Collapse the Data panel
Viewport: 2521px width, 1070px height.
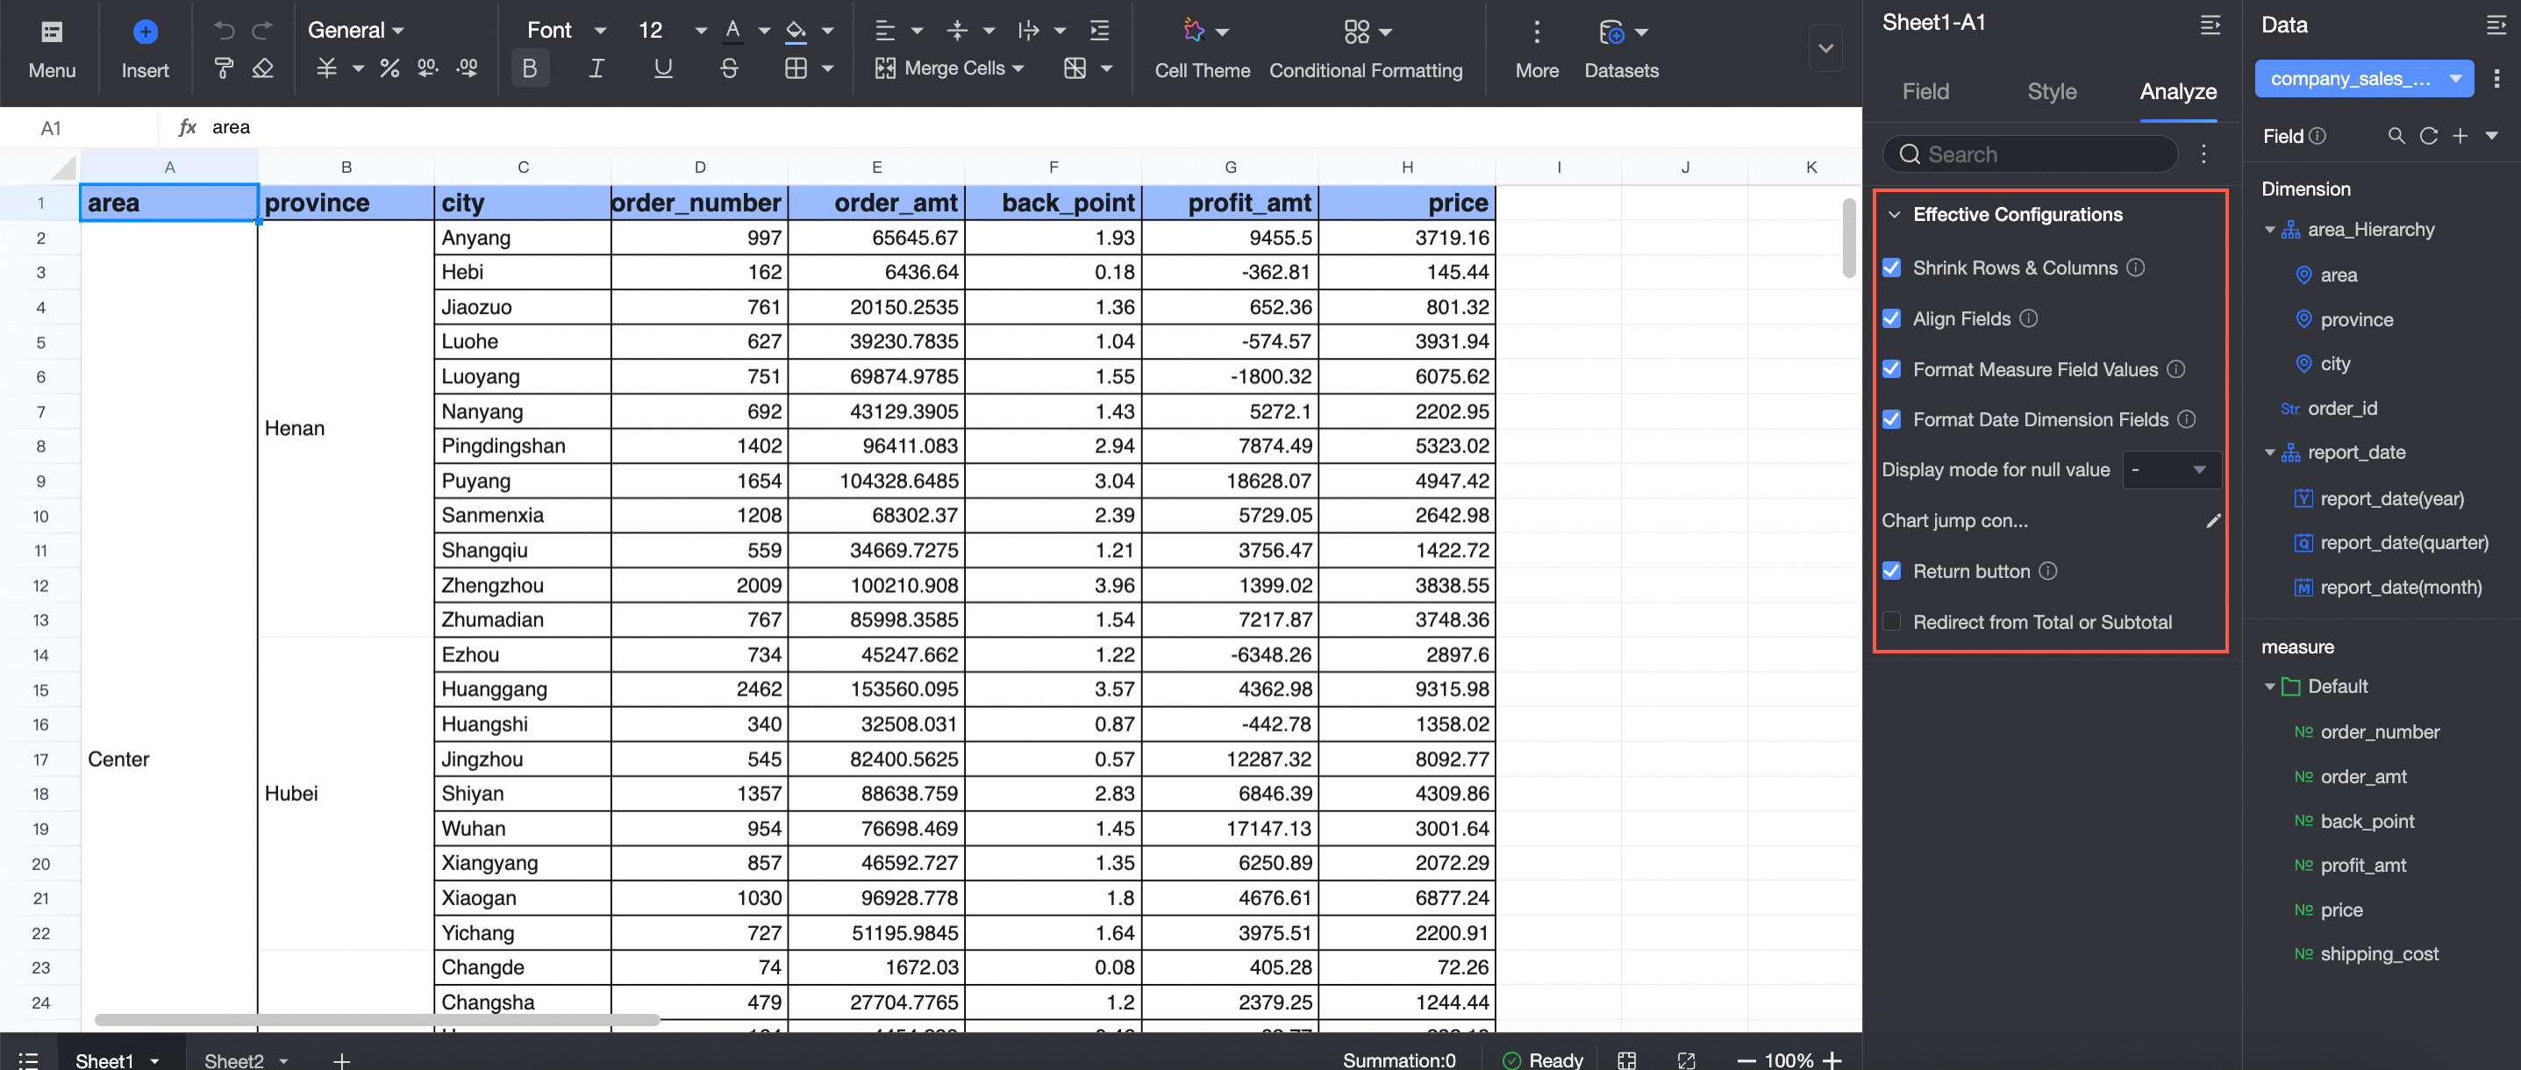pos(2496,25)
